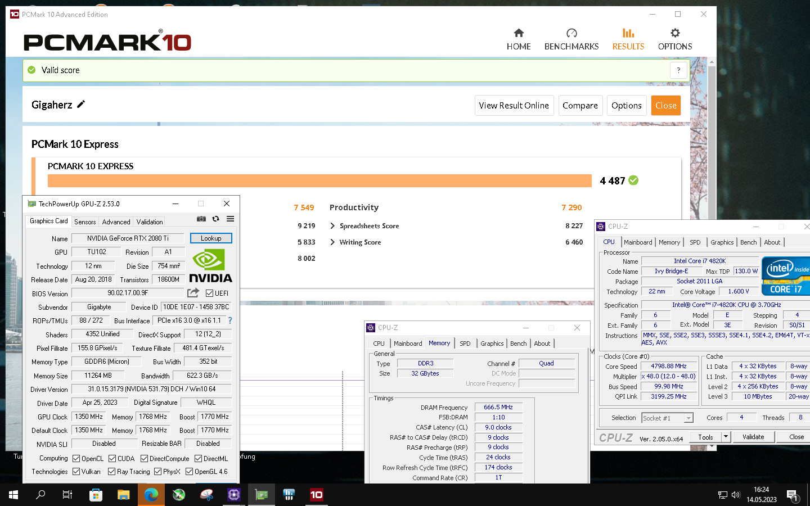Viewport: 810px width, 506px height.
Task: Switch to GPU-Z Advanced tab
Action: [x=116, y=222]
